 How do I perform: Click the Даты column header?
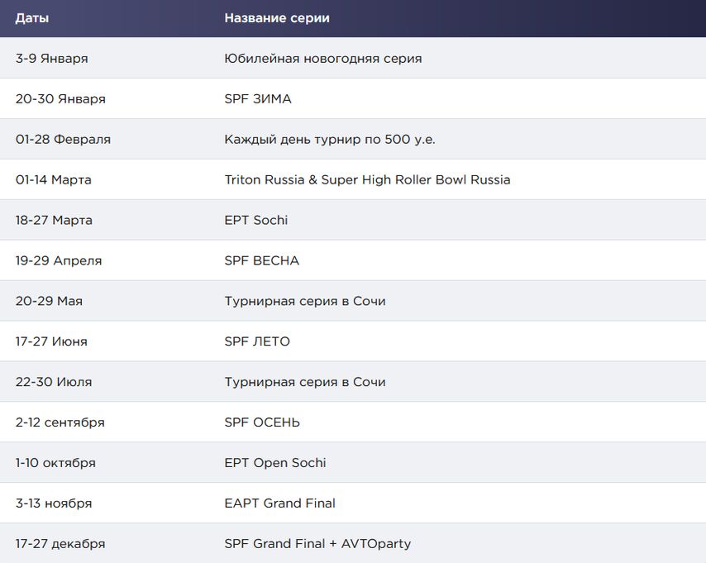(x=32, y=18)
